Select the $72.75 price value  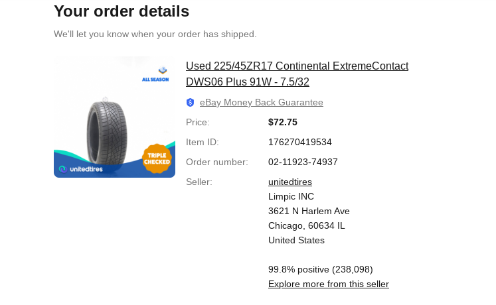283,122
